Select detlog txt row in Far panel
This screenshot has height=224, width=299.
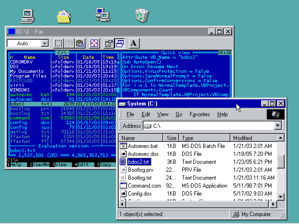coord(63,132)
